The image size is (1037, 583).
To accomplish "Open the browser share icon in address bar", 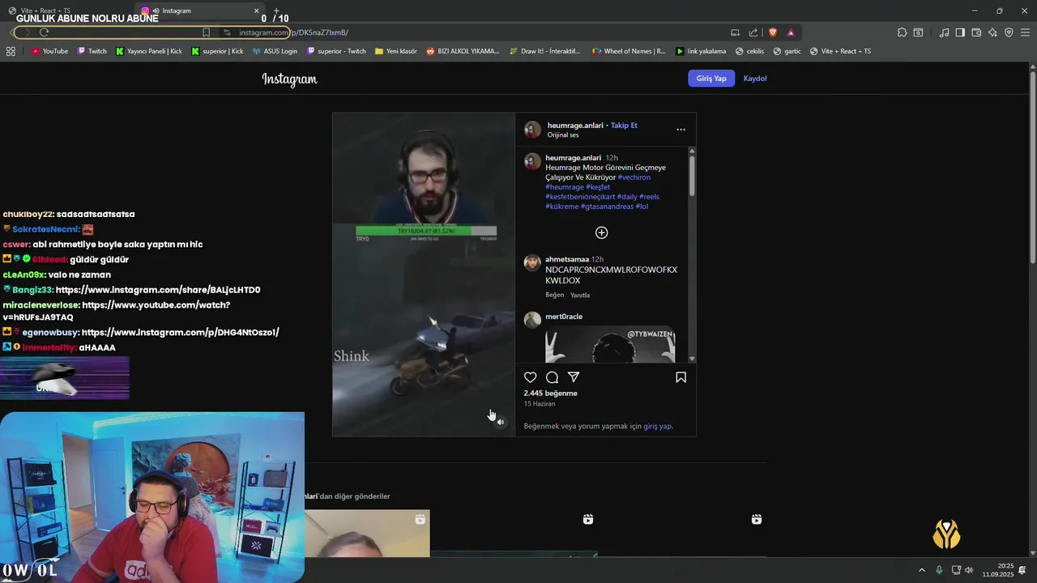I will 753,32.
